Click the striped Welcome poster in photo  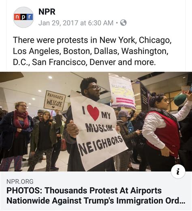(x=122, y=91)
